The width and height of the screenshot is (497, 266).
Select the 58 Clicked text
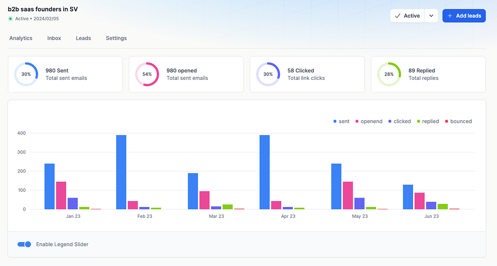coord(301,70)
